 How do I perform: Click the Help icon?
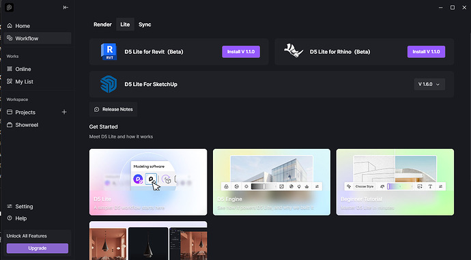(10, 218)
